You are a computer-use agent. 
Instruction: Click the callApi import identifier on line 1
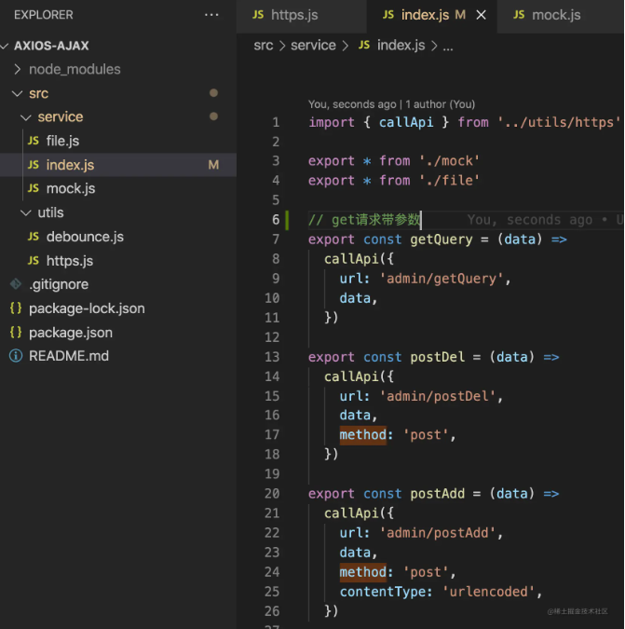(x=406, y=122)
